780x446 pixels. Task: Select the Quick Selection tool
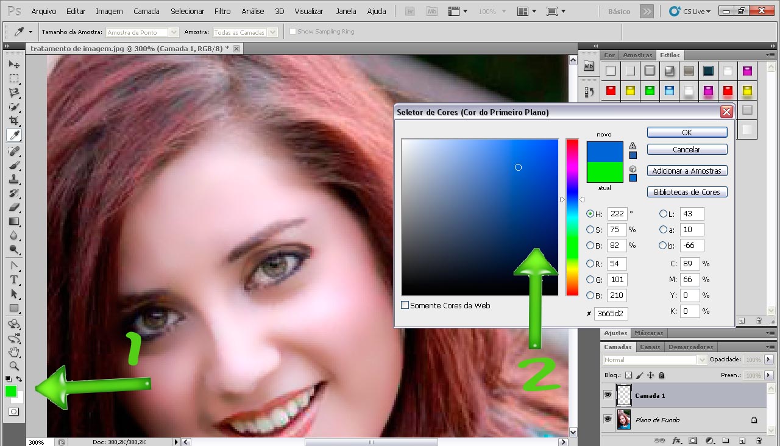14,107
